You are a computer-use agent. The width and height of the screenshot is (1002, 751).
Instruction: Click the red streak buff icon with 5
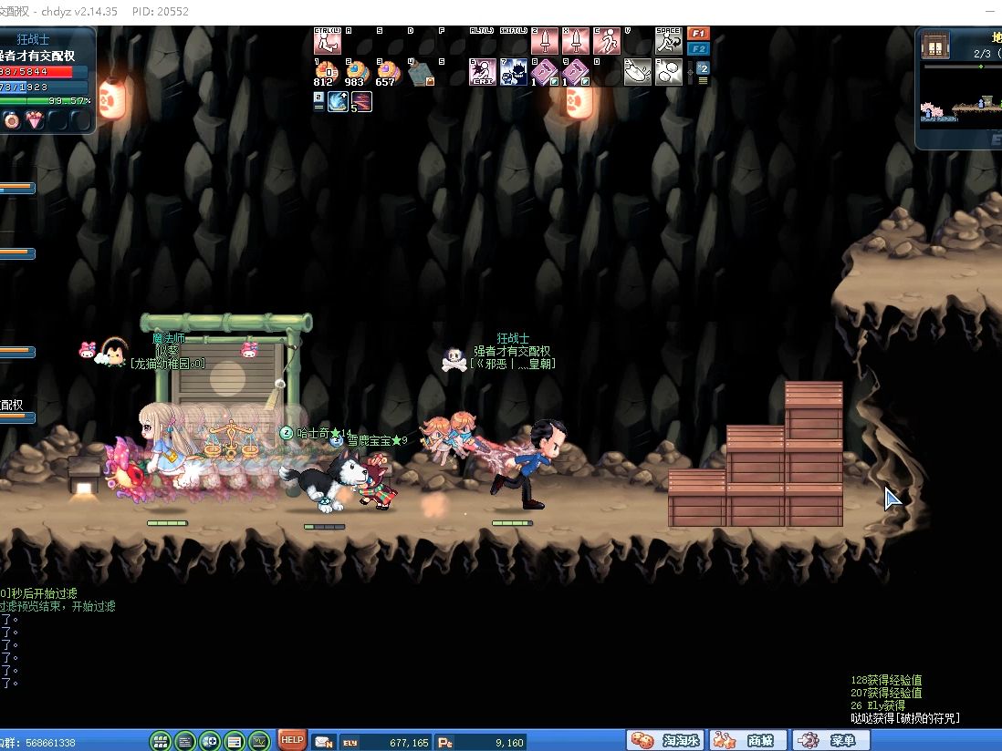[x=361, y=102]
